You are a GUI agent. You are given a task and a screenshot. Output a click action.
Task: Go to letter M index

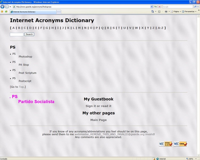(x=79, y=28)
